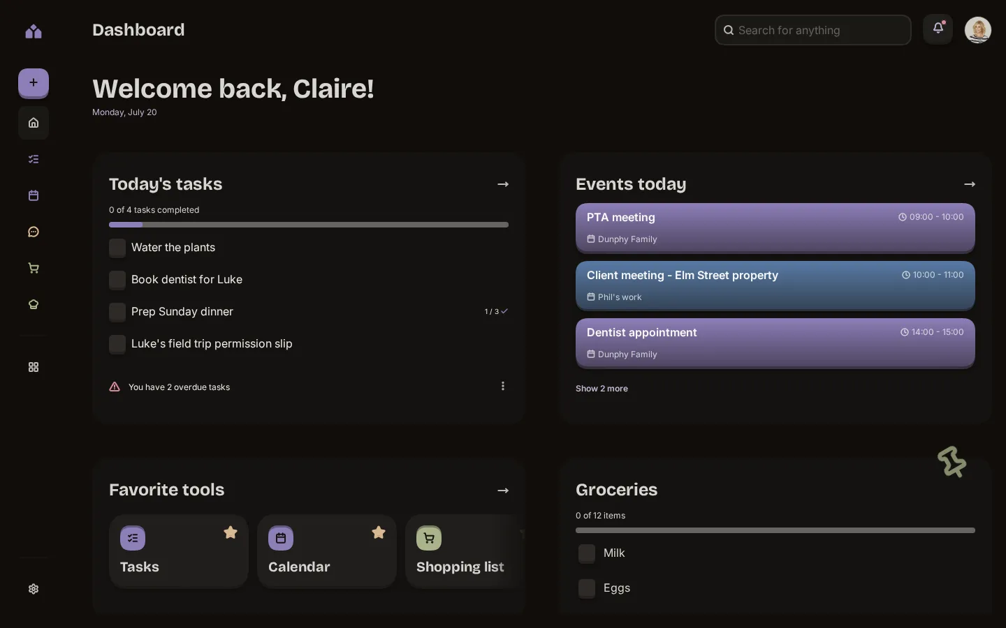The image size is (1006, 628).
Task: Open Claire's profile avatar
Action: click(978, 30)
